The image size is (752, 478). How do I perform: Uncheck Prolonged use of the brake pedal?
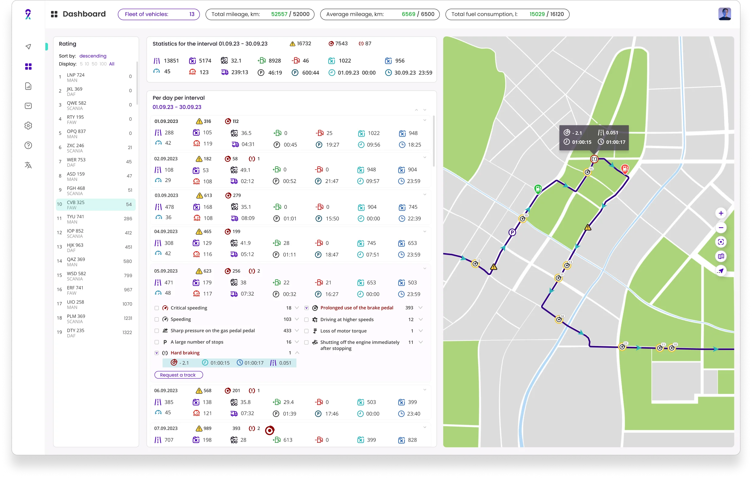point(306,308)
